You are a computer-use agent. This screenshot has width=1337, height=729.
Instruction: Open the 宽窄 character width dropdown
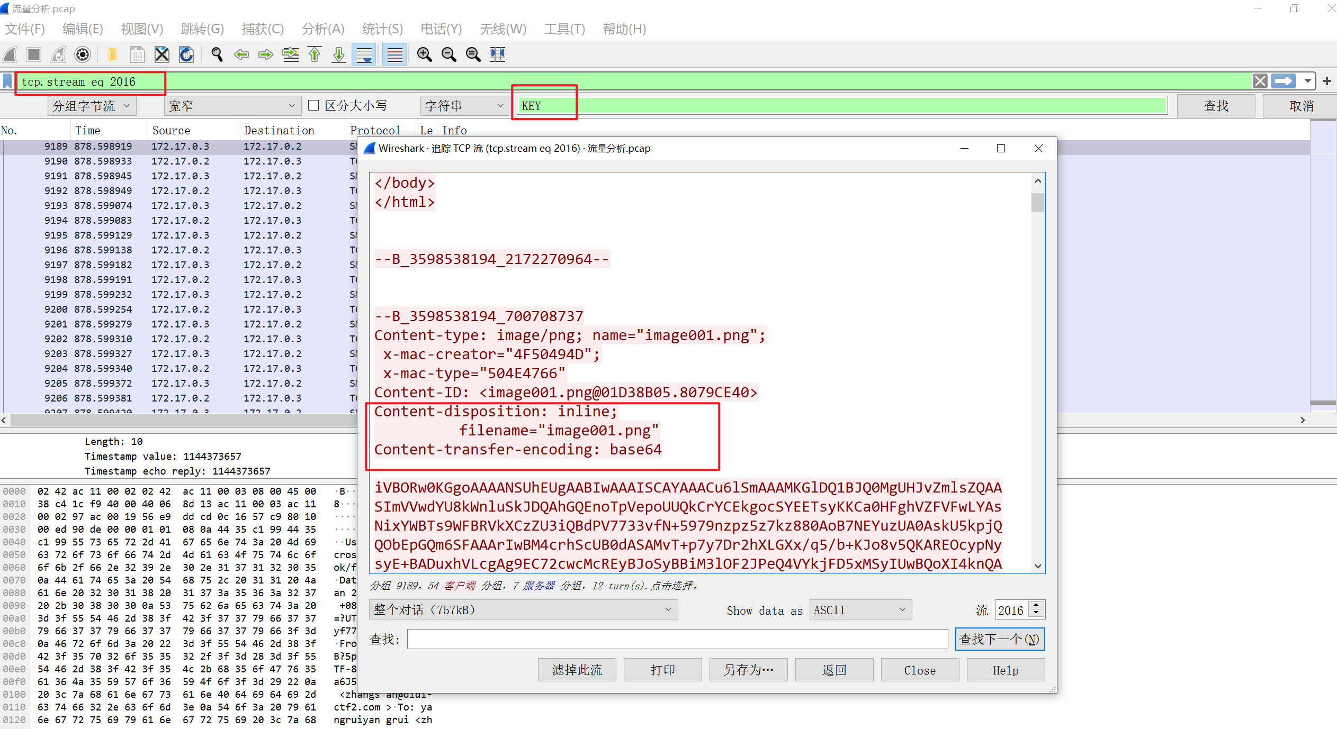click(232, 106)
